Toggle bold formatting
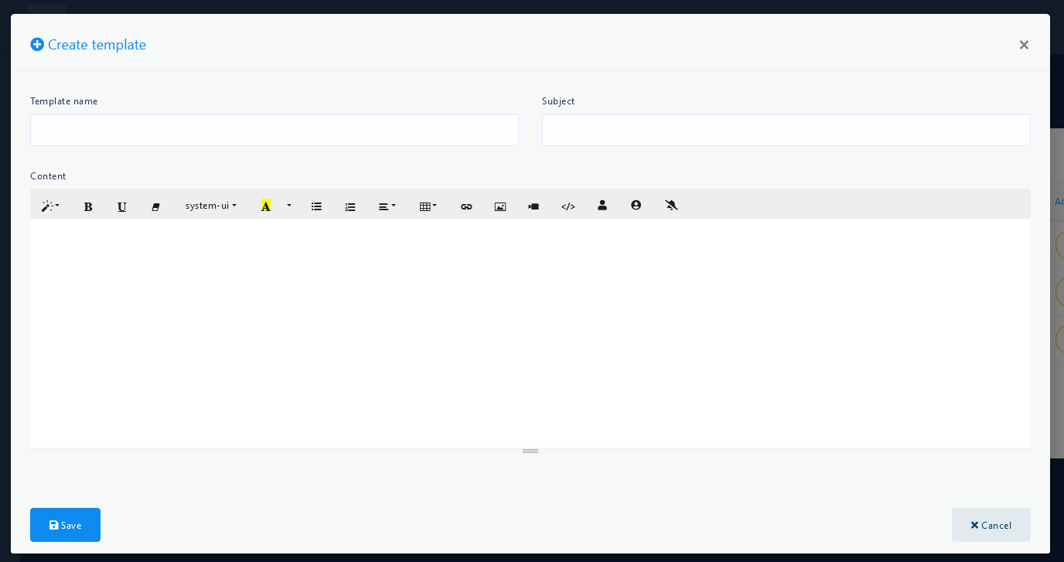Screen dimensions: 1064x562 tap(88, 206)
